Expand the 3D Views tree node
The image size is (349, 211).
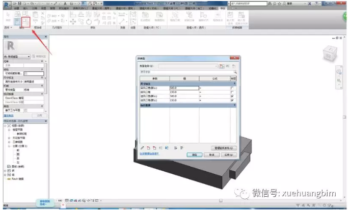[9, 142]
